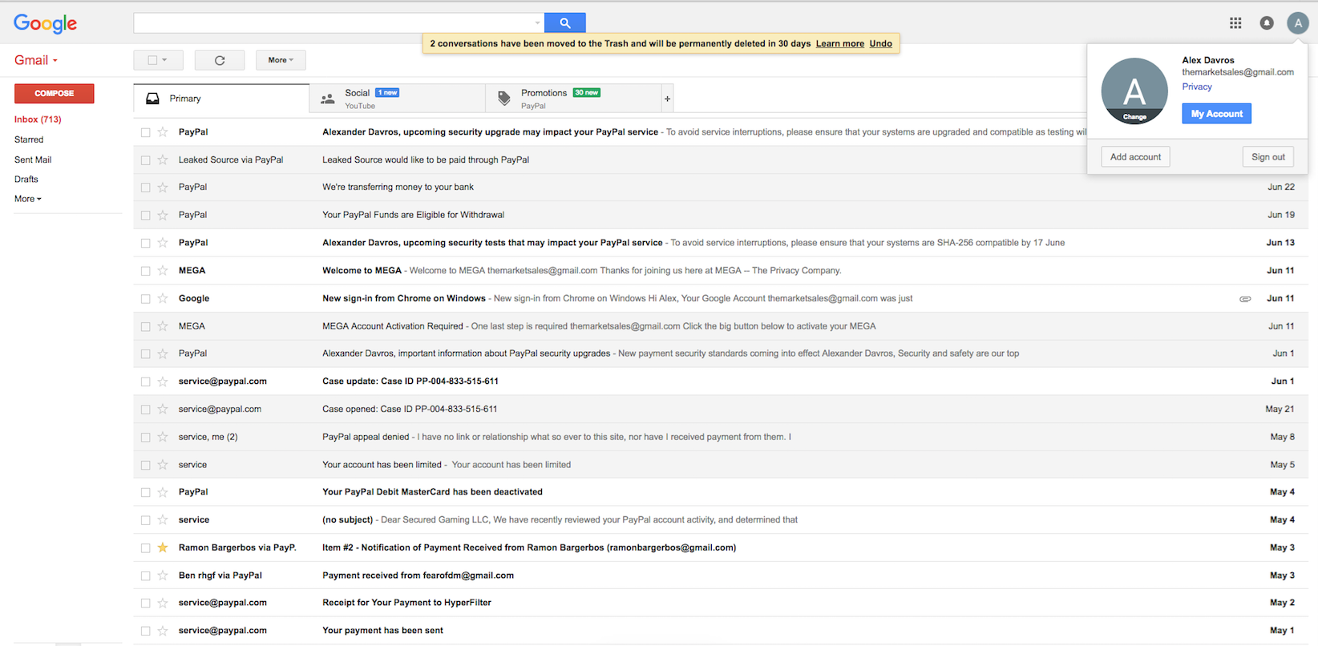The image size is (1318, 646).
Task: Tick checkbox for Leaked Source via PayPal email
Action: 146,160
